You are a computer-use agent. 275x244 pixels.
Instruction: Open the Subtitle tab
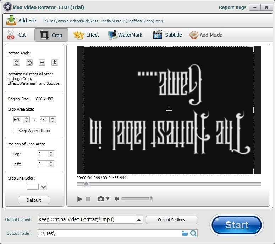pos(167,35)
